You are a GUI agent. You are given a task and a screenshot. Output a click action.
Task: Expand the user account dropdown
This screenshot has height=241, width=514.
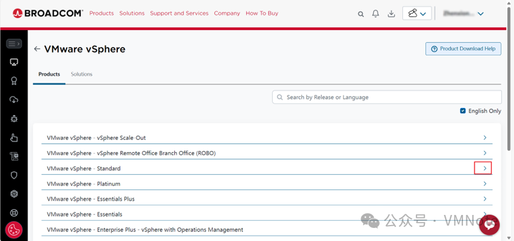480,14
